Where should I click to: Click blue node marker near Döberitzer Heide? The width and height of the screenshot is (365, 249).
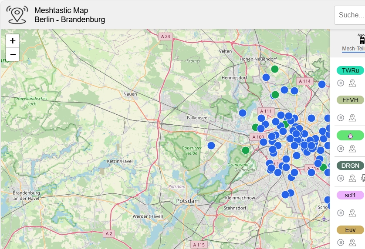(211, 146)
